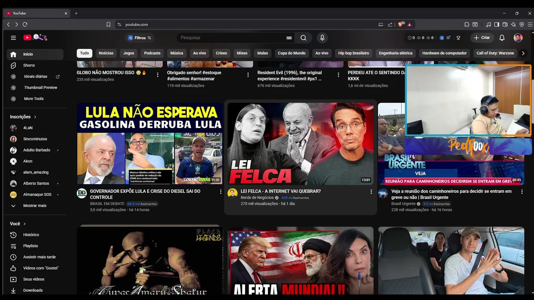This screenshot has height=300, width=534.
Task: Select the Podcasts filter chip
Action: pyautogui.click(x=152, y=53)
